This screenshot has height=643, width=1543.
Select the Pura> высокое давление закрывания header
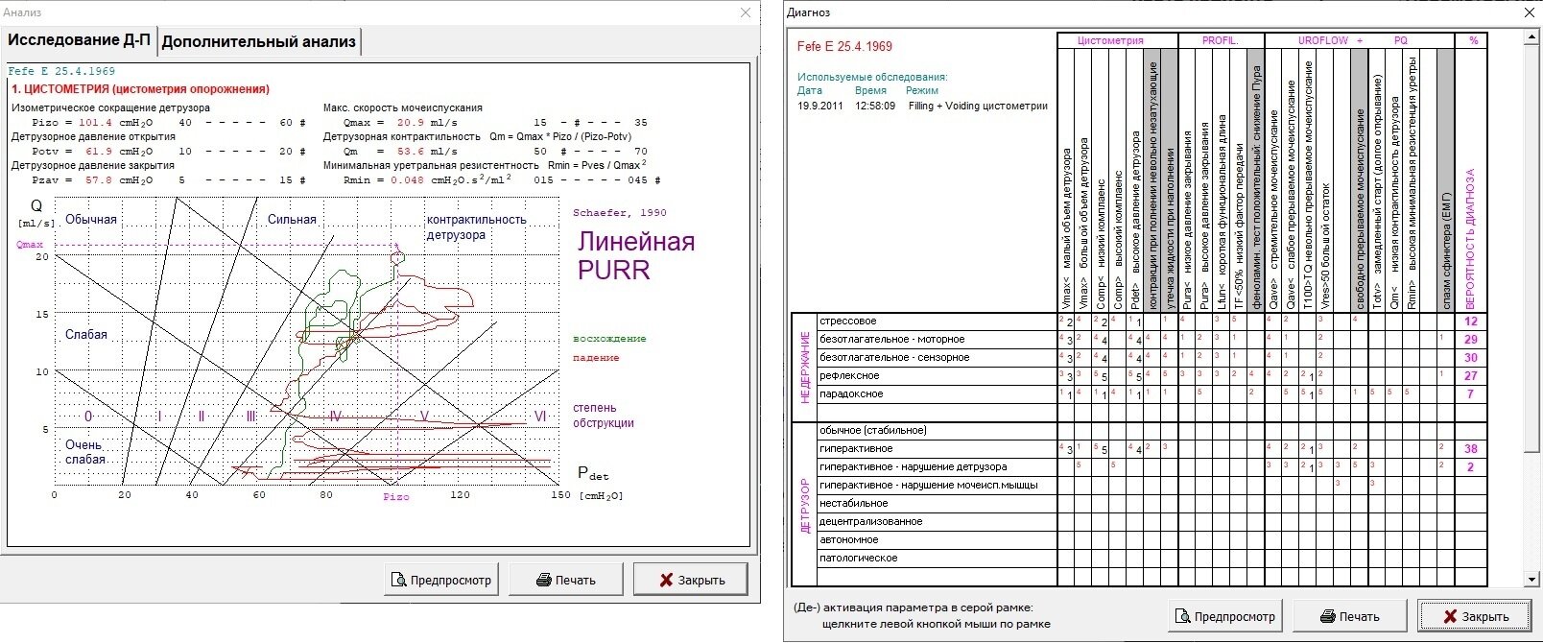pos(1204,179)
